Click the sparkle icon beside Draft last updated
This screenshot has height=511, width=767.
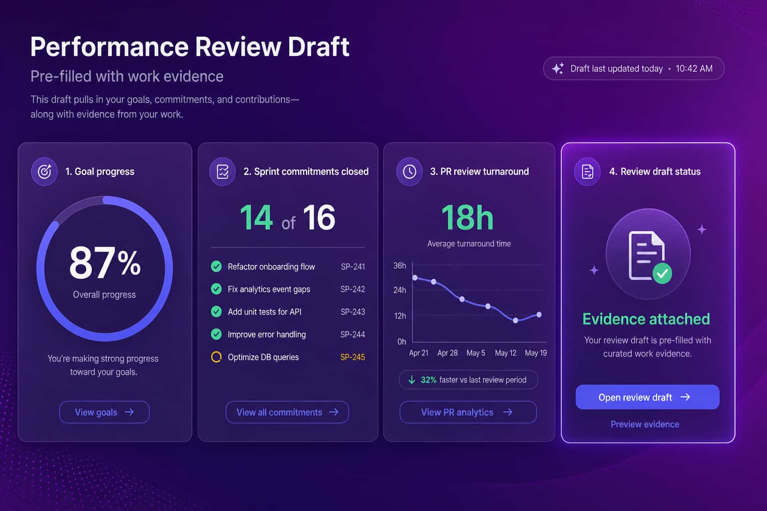[x=558, y=68]
